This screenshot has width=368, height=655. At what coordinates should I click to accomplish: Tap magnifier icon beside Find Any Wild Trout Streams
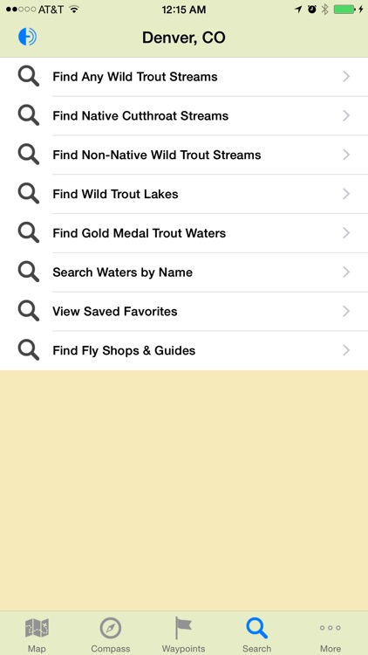tap(29, 77)
